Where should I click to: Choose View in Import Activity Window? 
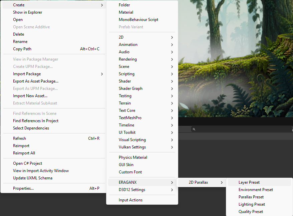click(x=54, y=171)
